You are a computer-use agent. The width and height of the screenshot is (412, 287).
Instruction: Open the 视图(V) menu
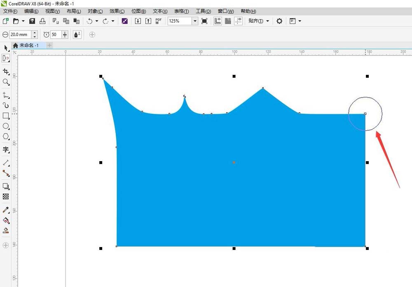(x=53, y=11)
